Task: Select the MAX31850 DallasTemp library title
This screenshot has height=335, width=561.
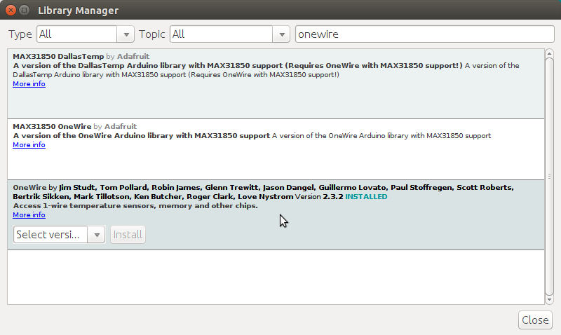Action: pyautogui.click(x=58, y=57)
